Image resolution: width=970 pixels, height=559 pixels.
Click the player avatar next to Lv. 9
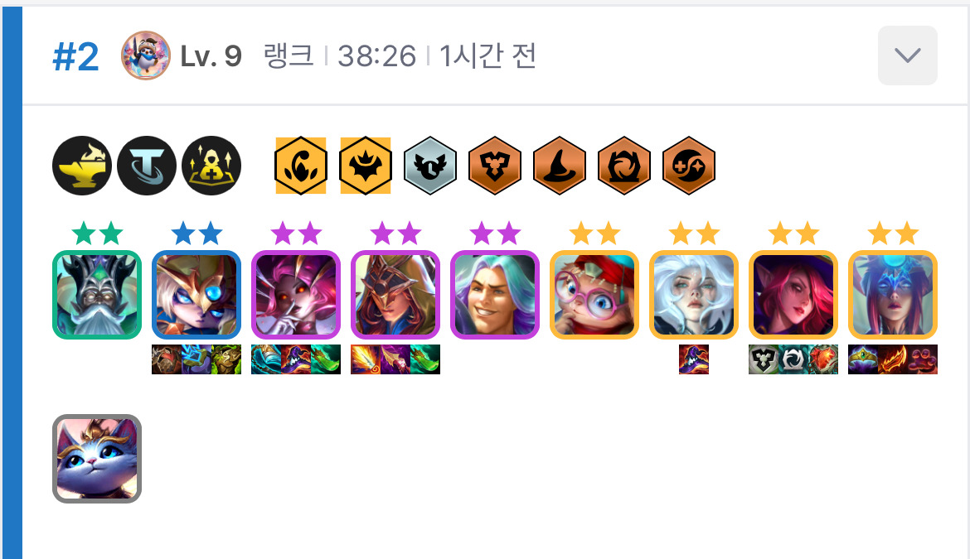tap(146, 55)
